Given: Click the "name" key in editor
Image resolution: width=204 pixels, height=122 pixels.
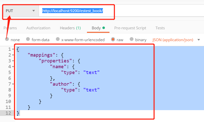Looking at the screenshot, I should point(58,67).
